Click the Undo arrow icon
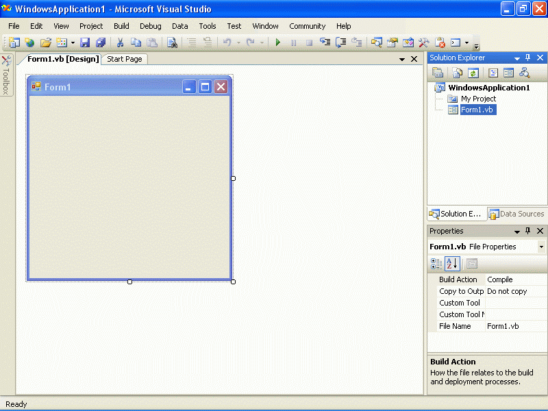 tap(227, 42)
